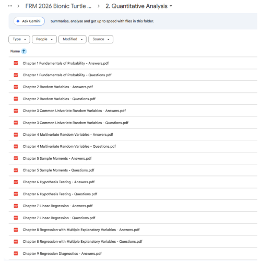Screen dimensions: 261x261
Task: Click the Ask Gemini sparkle button
Action: pos(29,21)
